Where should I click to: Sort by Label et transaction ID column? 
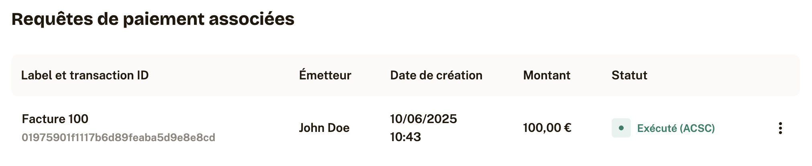click(x=85, y=75)
